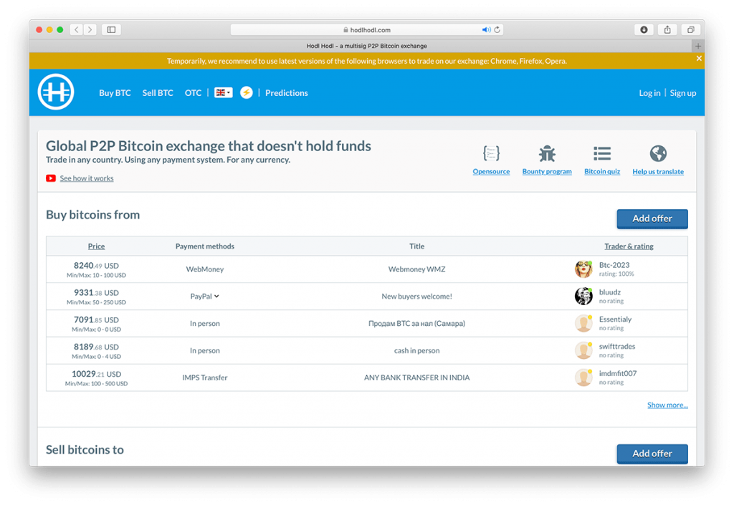Screen dimensions: 734x505
Task: Open the Продам BTC за нал offer
Action: pyautogui.click(x=416, y=324)
